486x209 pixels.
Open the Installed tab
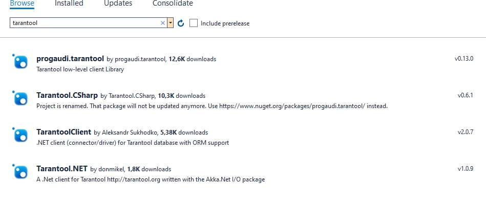pos(69,4)
